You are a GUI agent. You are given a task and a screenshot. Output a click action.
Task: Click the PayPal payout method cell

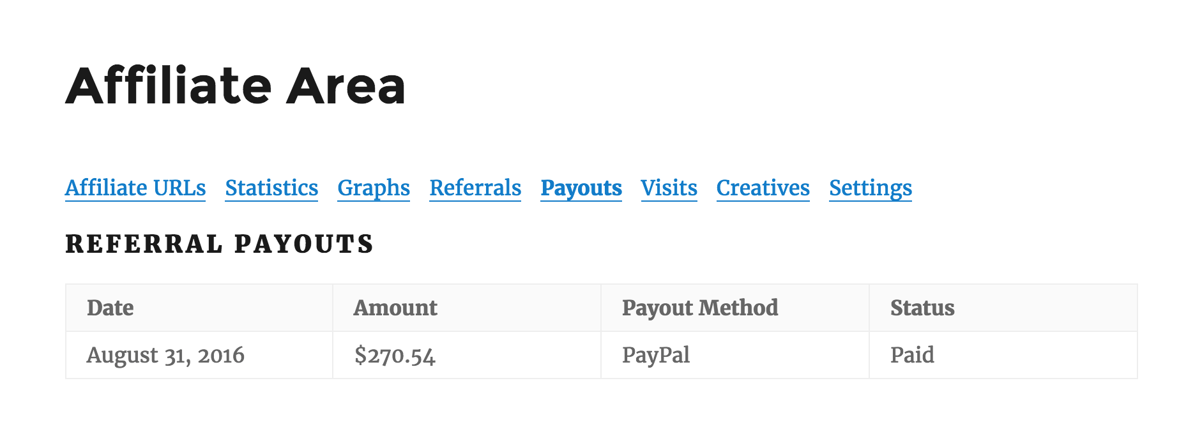click(656, 355)
